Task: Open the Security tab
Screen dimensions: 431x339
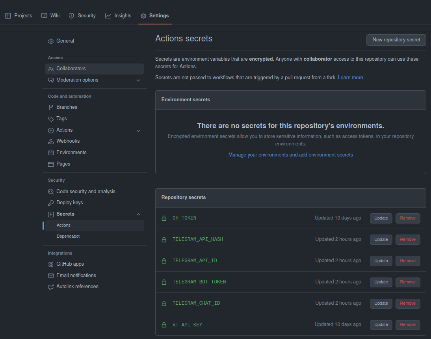Action: point(82,16)
